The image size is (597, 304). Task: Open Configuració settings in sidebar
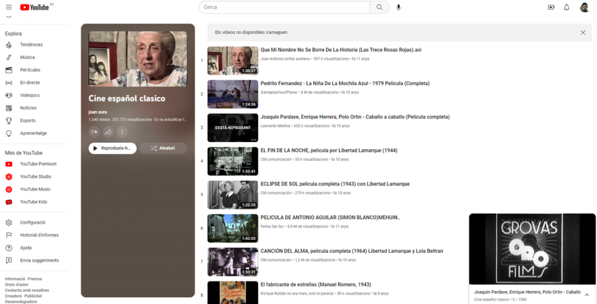pos(32,222)
